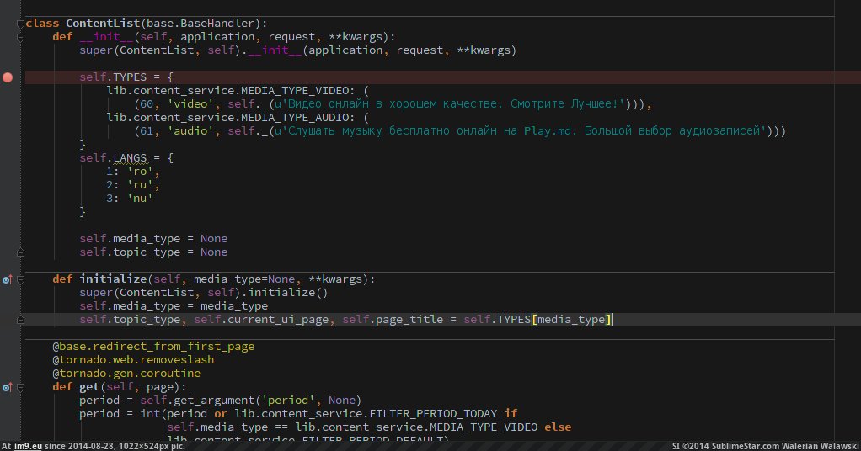The image size is (861, 451).
Task: Remove the red breakpoint on self.TYPES line
Action: (x=8, y=77)
